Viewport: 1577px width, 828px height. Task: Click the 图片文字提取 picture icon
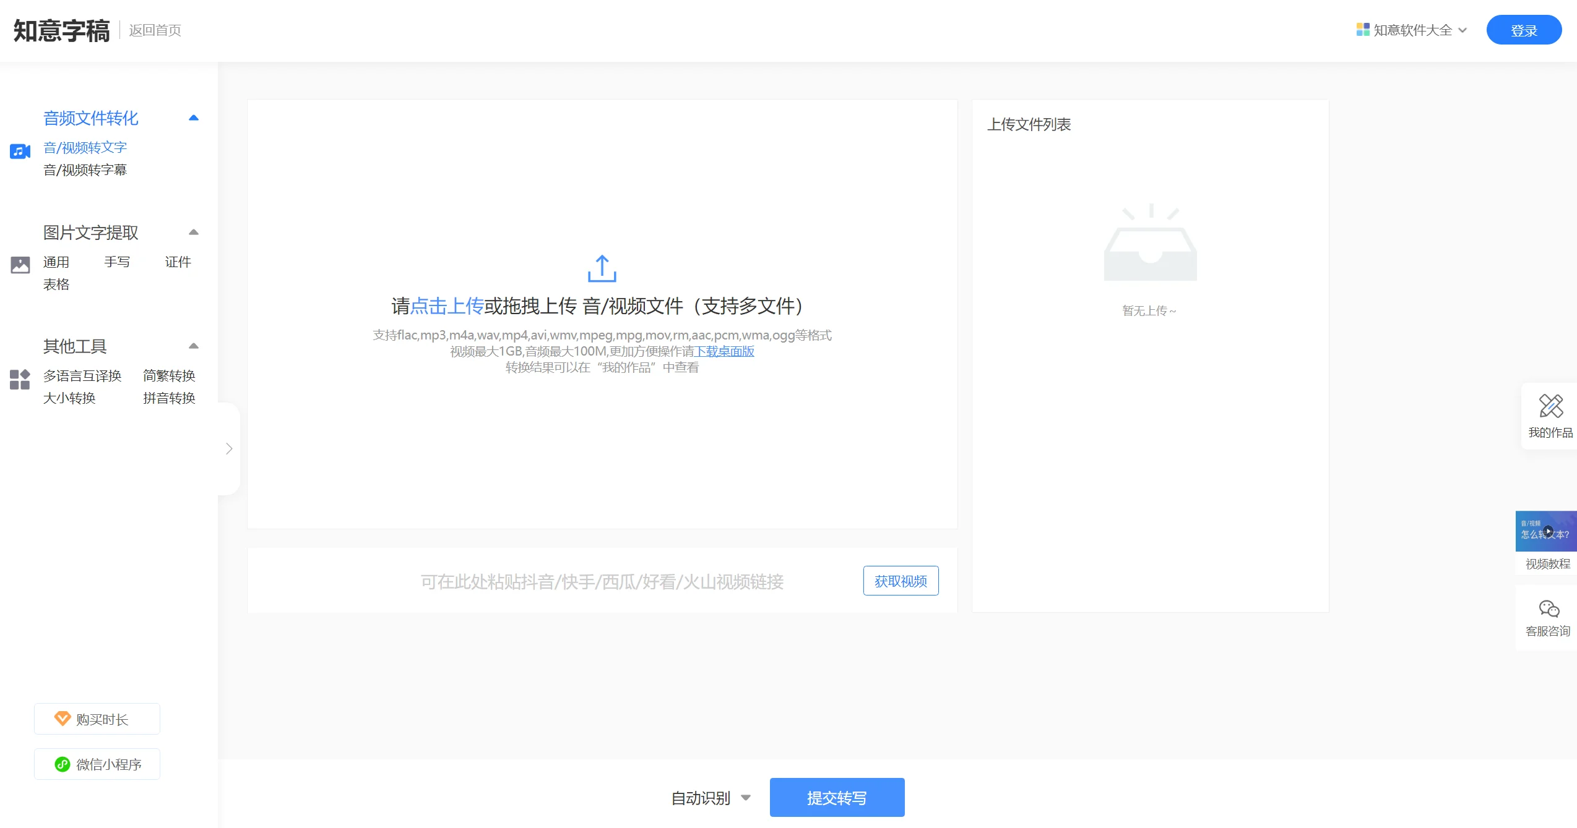pyautogui.click(x=20, y=265)
